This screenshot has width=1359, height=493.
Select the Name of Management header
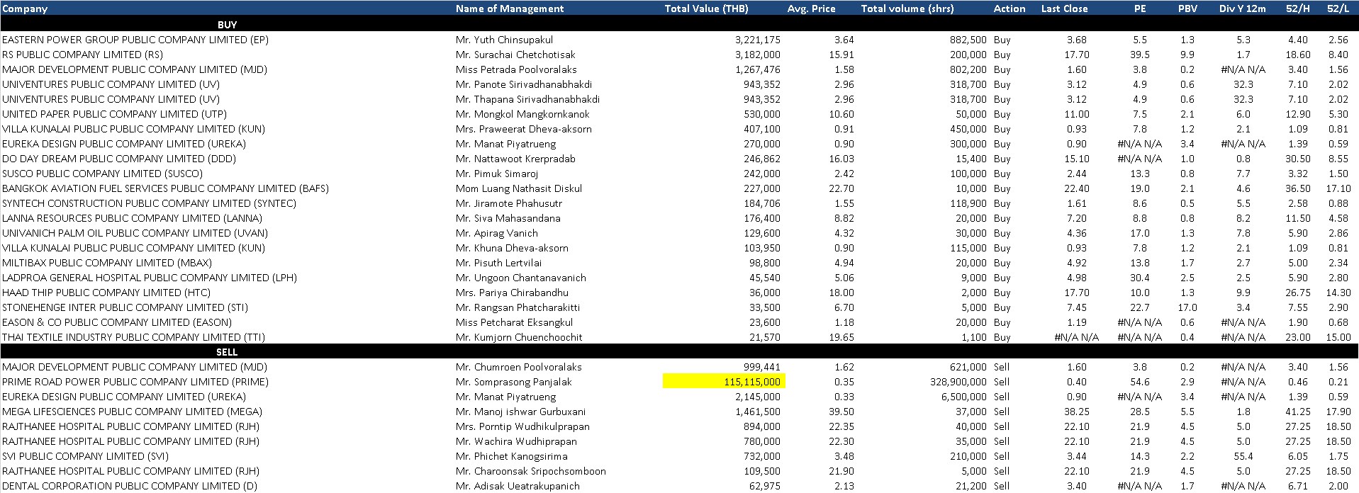click(510, 8)
